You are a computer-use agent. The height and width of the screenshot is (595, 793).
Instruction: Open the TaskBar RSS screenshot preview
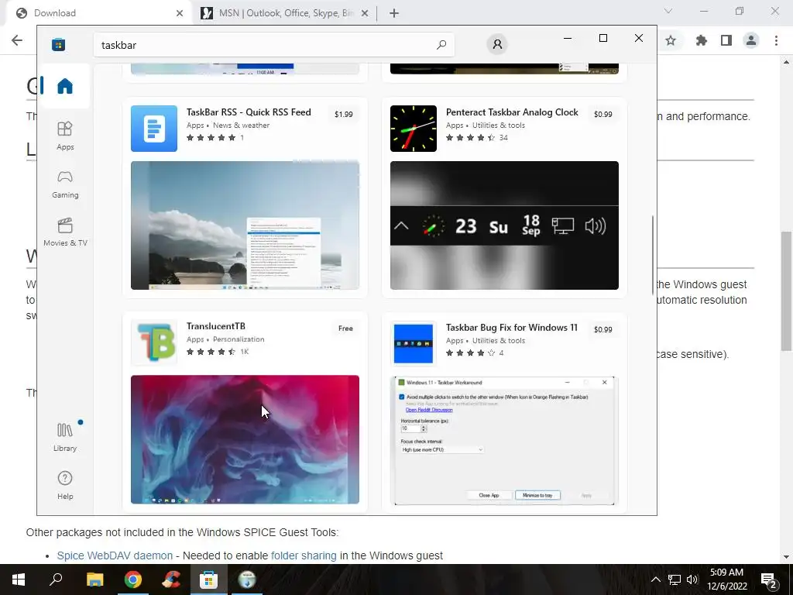point(245,225)
